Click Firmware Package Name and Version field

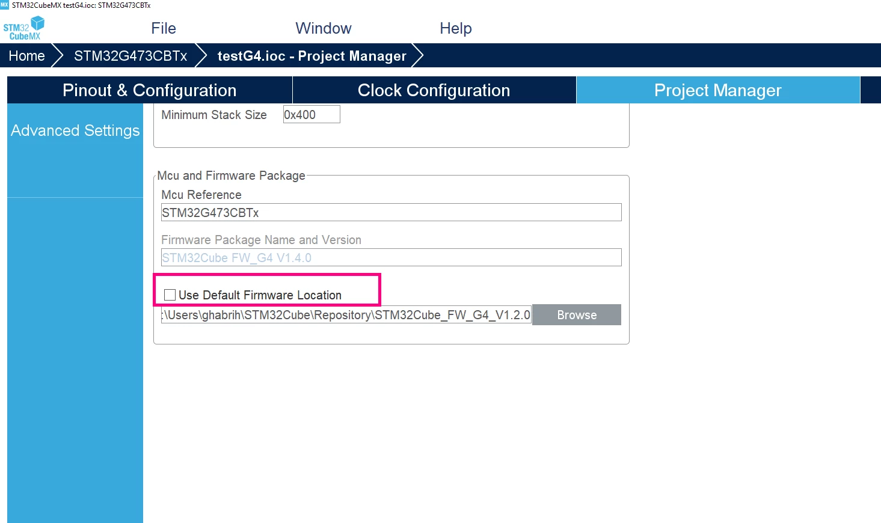391,257
